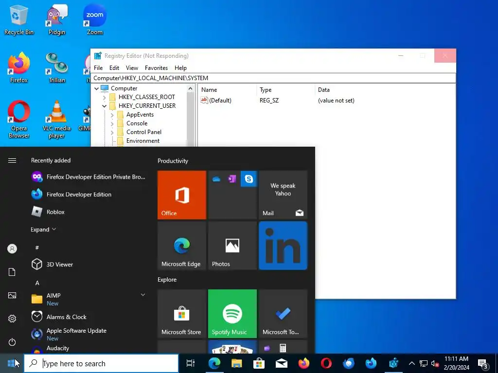Click the Start menu power icon
This screenshot has width=498, height=373.
(12, 342)
